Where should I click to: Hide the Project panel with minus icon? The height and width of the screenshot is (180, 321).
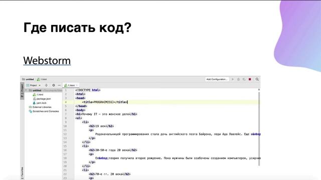pos(59,85)
